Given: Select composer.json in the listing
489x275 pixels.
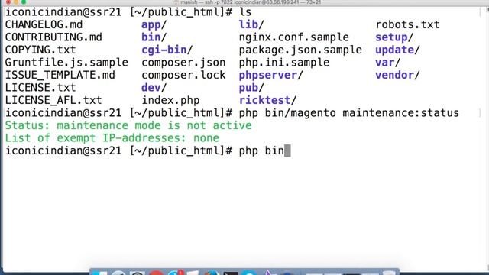Looking at the screenshot, I should [x=183, y=63].
